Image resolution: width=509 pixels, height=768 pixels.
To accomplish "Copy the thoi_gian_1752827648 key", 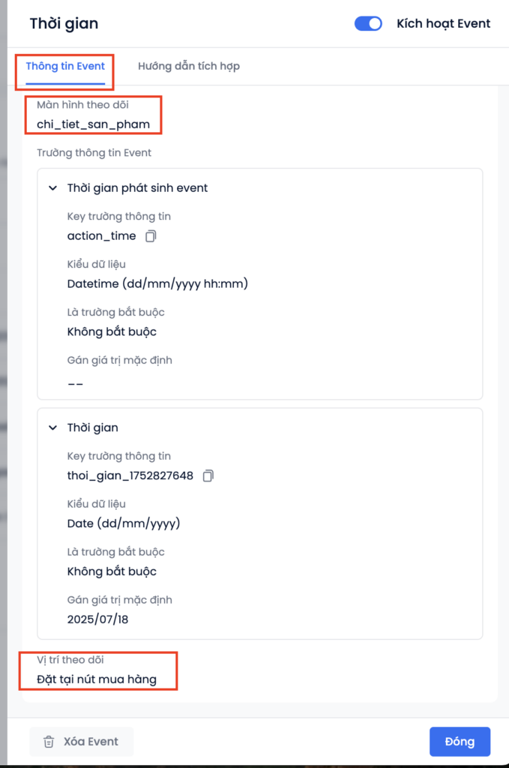I will pos(208,475).
